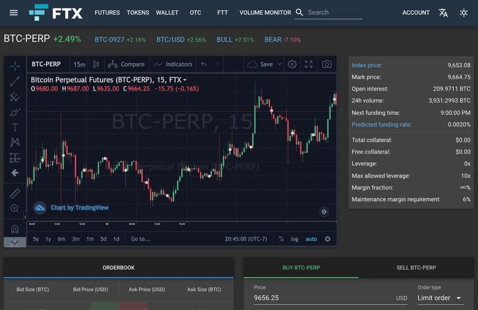478x310 pixels.
Task: Open the TOKENS menu
Action: coord(138,13)
